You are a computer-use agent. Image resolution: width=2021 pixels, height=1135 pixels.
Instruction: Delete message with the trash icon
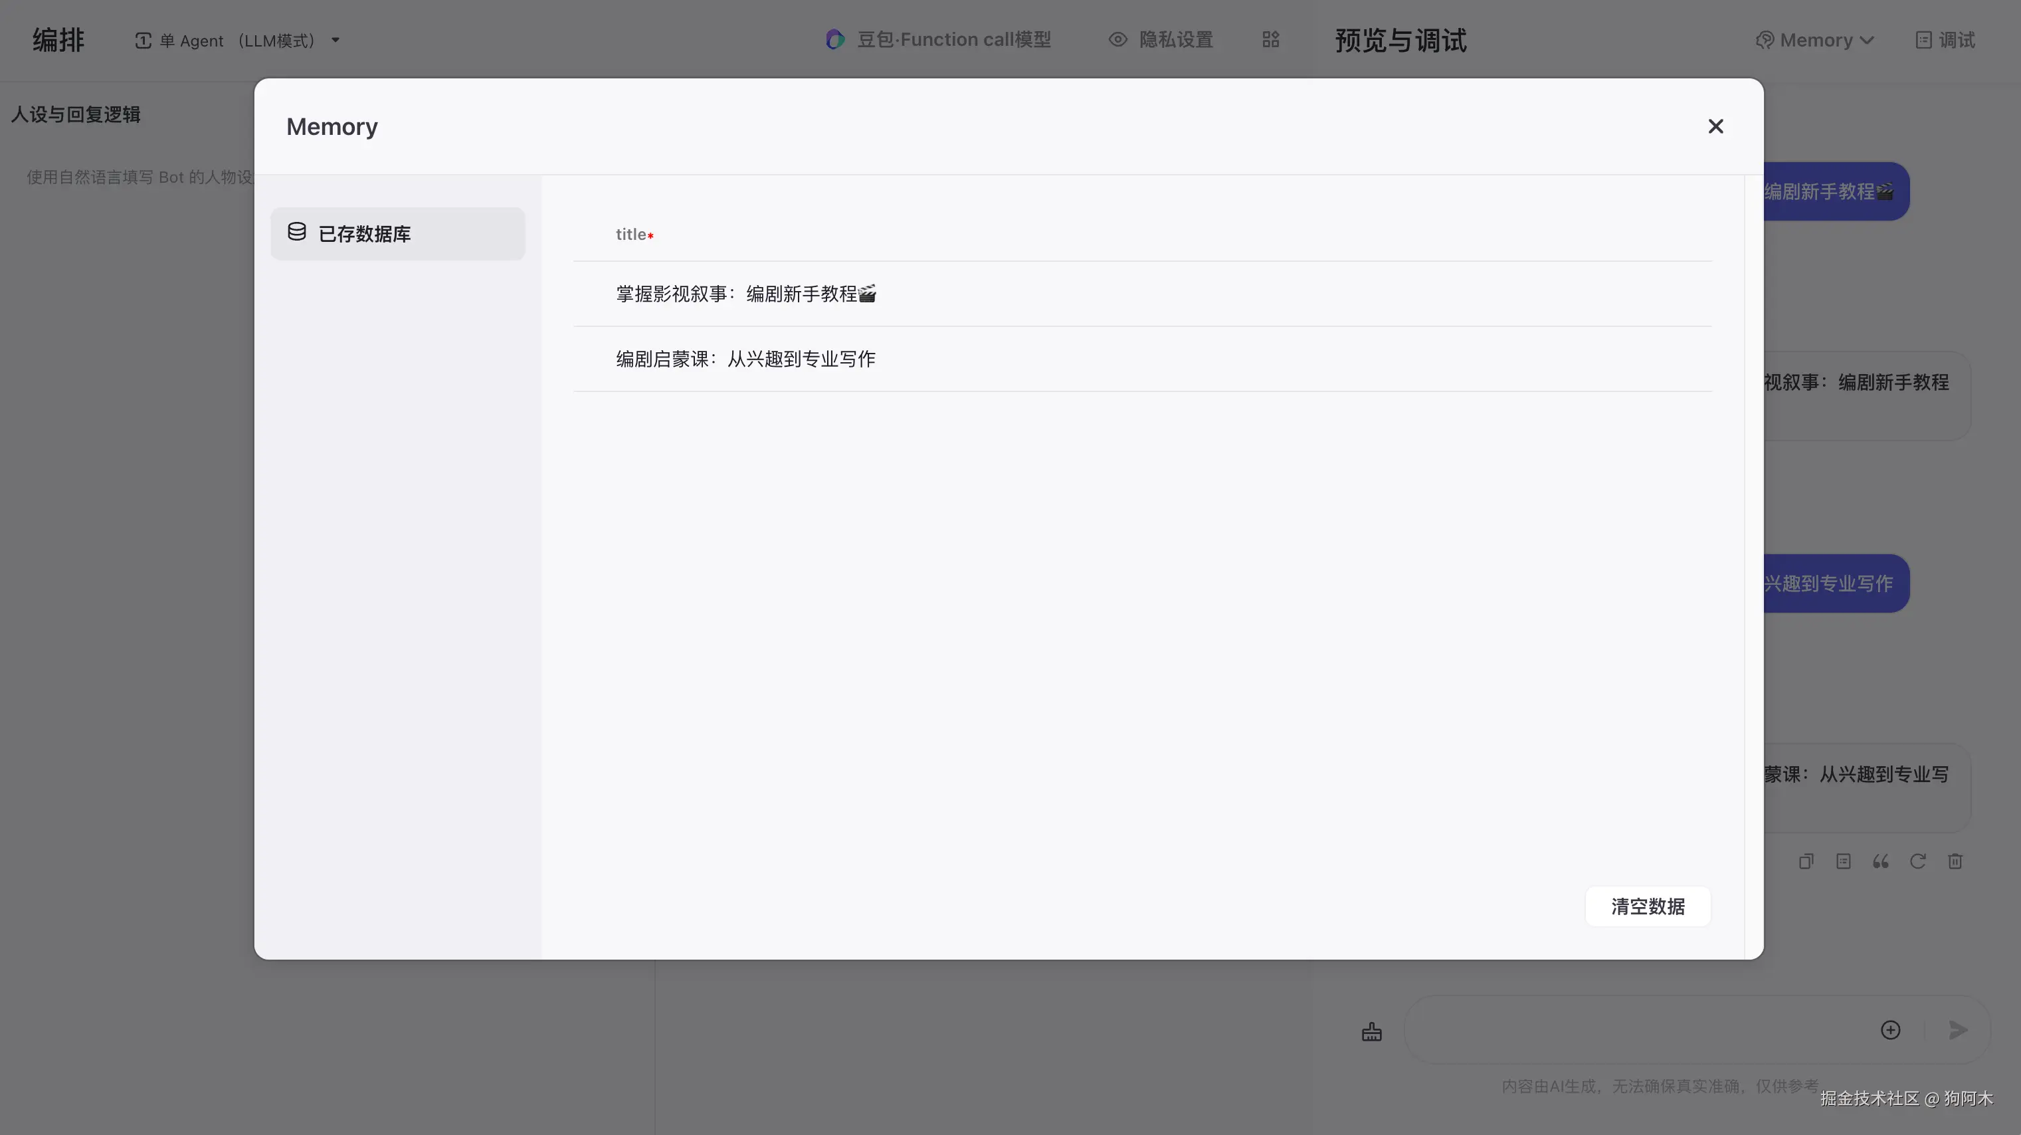coord(1955,862)
